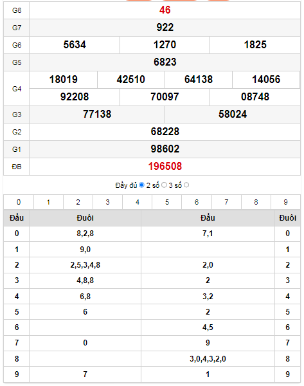Click digit 7 in number filter row
Image resolution: width=304 pixels, height=386 pixels.
point(226,202)
